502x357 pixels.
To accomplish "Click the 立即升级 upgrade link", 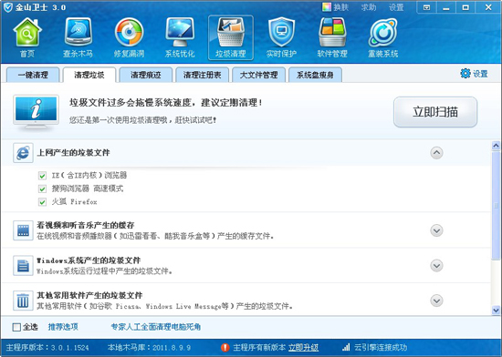I will point(303,347).
